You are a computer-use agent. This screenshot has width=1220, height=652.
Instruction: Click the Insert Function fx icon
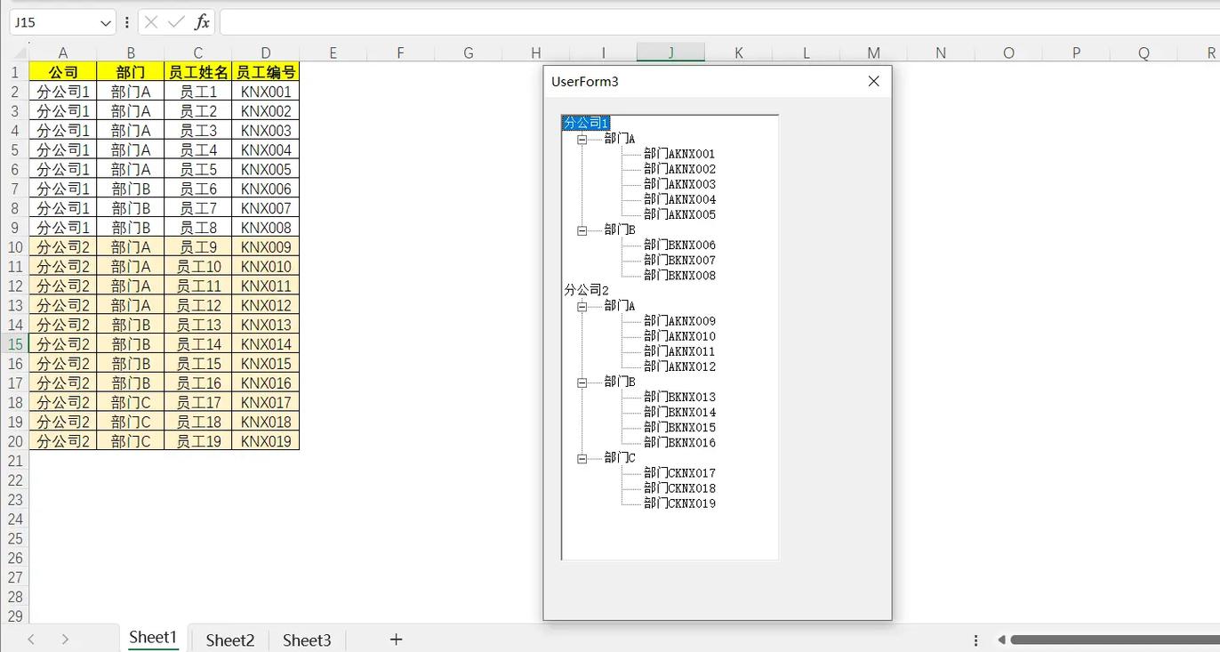point(202,22)
